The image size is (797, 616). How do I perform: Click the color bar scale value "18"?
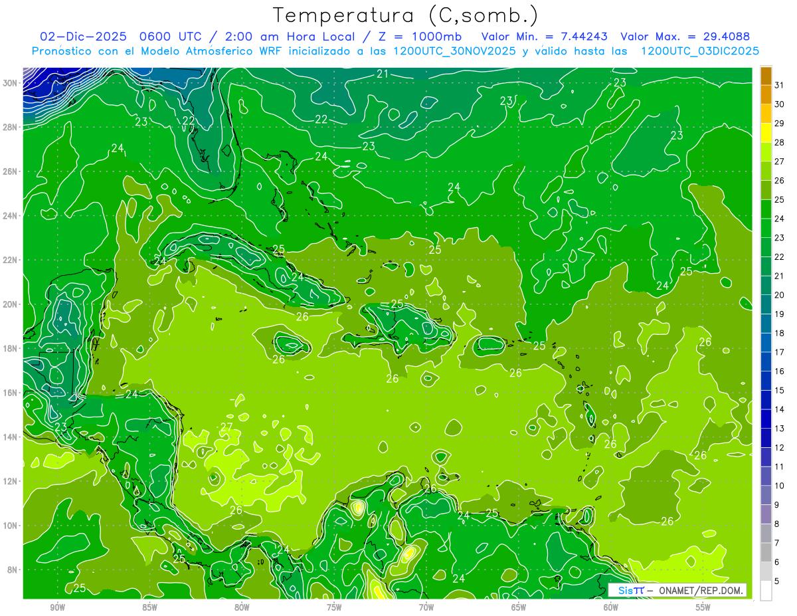point(779,333)
